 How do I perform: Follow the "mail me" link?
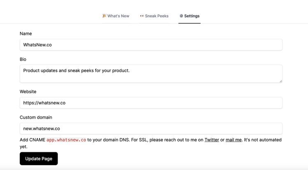(234, 140)
